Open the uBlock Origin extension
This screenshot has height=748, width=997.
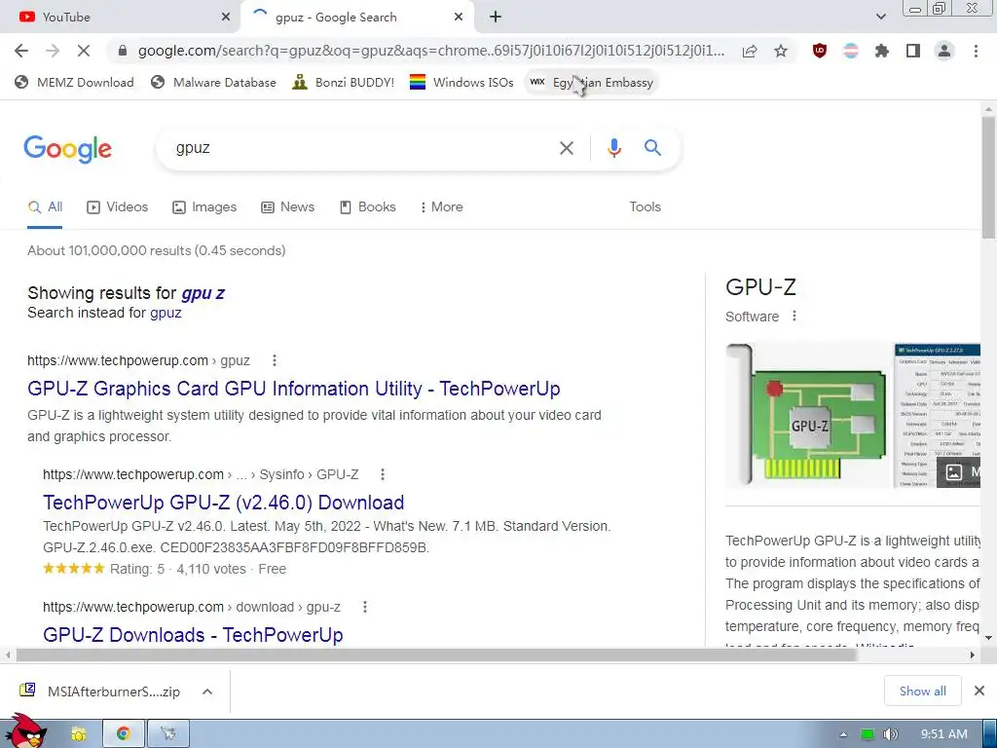coord(820,51)
